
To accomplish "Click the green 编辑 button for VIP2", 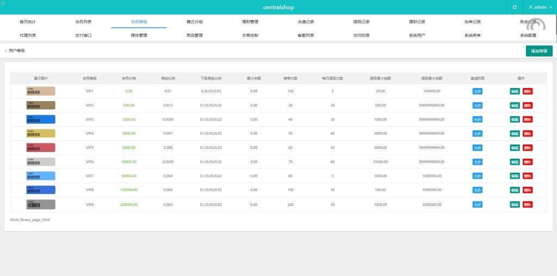I will pos(515,105).
